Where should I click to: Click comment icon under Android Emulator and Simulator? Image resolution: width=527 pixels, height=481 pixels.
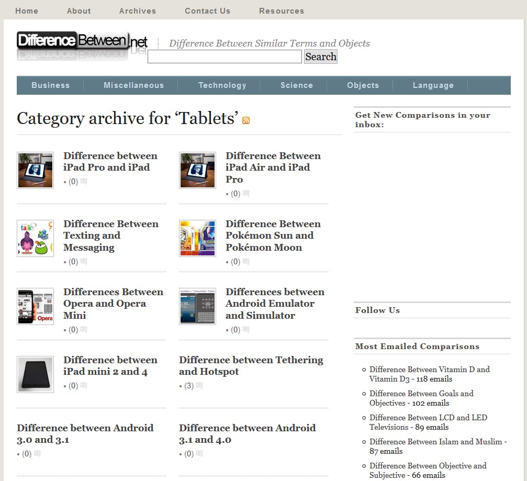tap(246, 329)
